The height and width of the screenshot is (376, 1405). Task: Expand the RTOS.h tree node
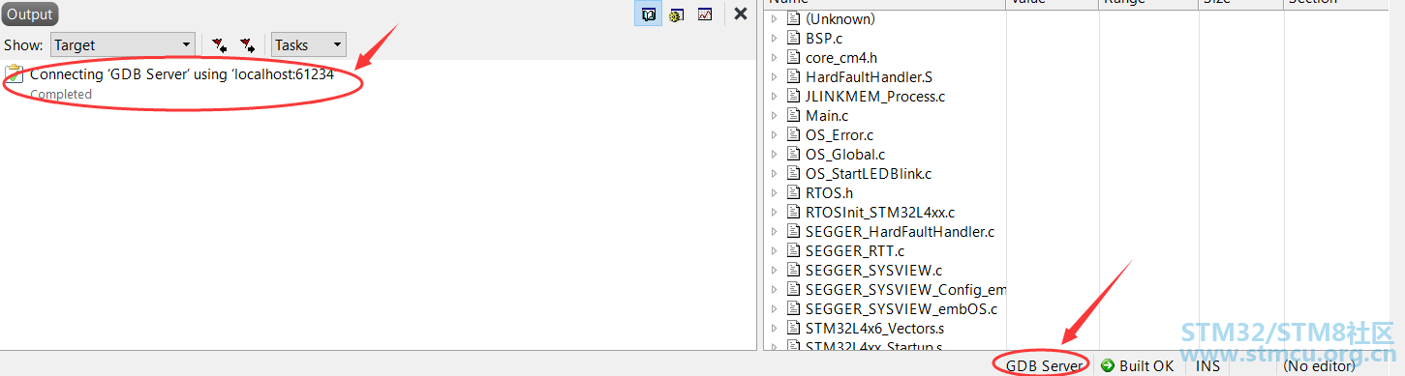[x=774, y=192]
